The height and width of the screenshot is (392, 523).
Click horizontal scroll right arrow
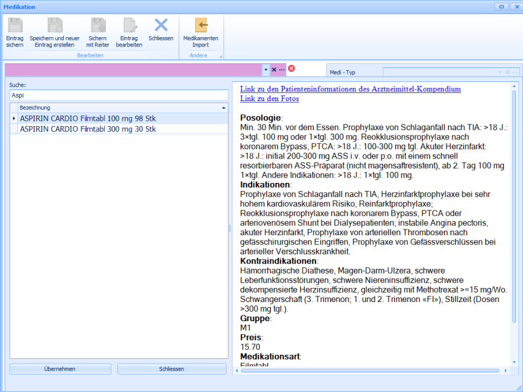506,371
